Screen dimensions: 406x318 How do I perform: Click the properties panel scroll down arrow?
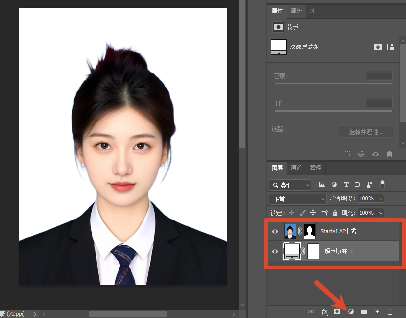(x=403, y=143)
